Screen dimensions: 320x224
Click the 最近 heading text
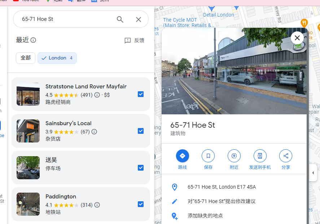point(22,40)
